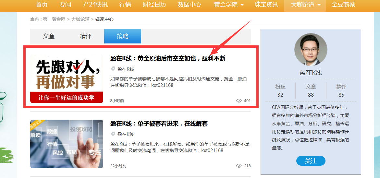
Task: Select the 策略 tab
Action: [123, 36]
